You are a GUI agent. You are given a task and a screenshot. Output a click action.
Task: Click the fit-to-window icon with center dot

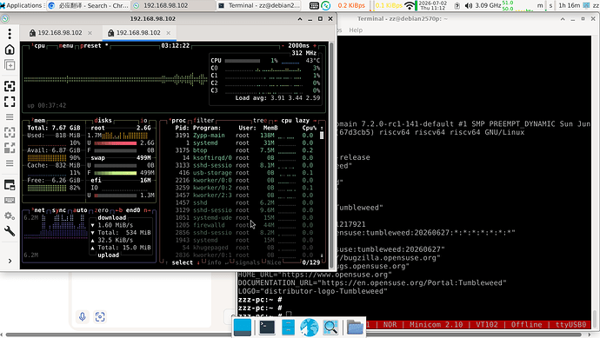click(x=10, y=86)
